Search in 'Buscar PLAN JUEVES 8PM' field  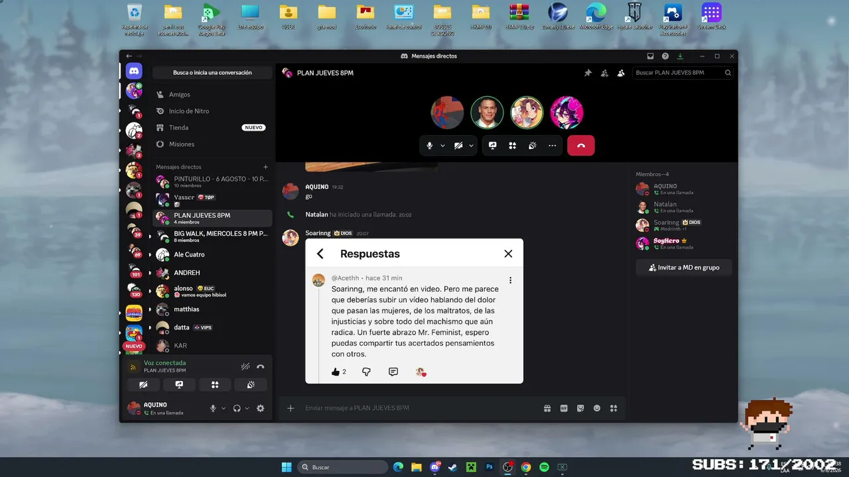(x=683, y=73)
